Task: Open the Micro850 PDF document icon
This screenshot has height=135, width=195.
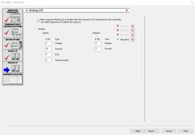Action: [x=132, y=35]
